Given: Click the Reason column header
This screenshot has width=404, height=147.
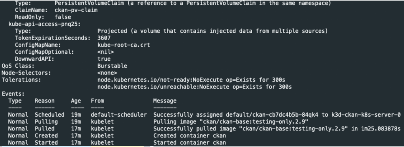Looking at the screenshot, I should click(45, 100).
